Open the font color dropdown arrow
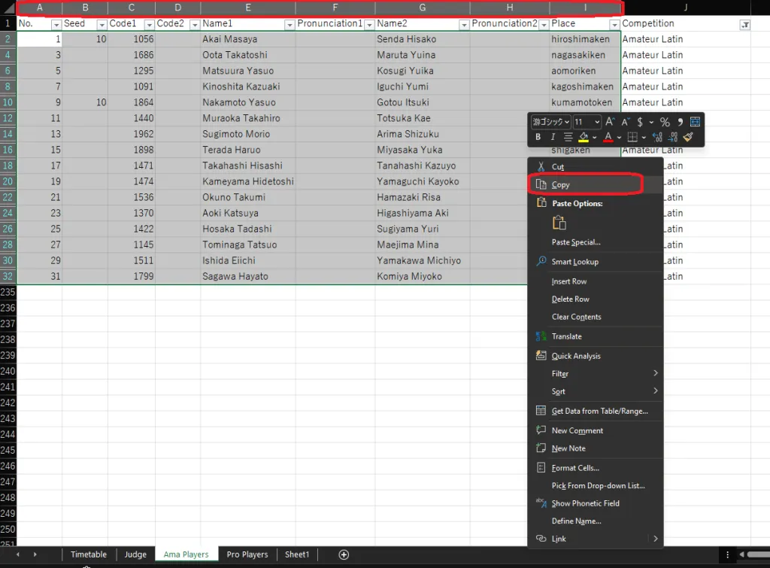This screenshot has height=568, width=770. tap(619, 138)
